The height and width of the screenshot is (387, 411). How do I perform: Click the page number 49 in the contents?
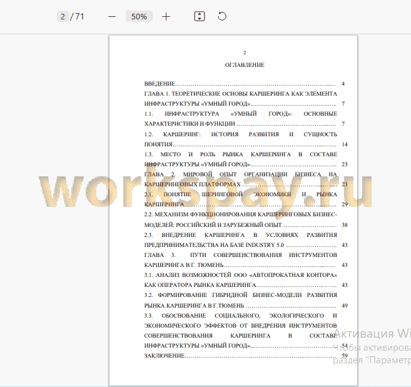tap(345, 306)
